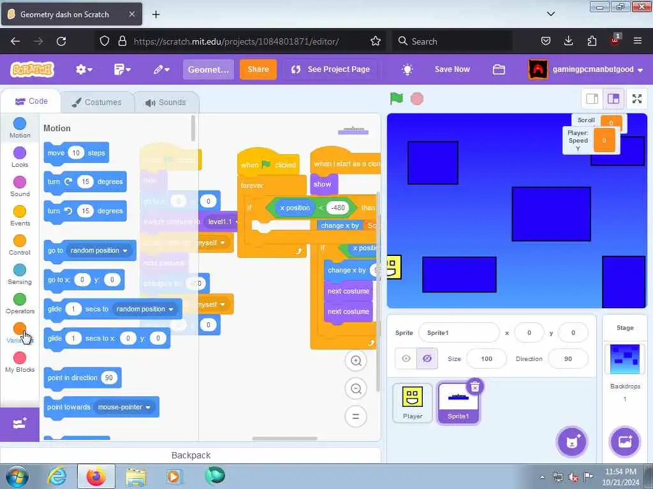Screen dimensions: 653x489
Task: Switch to the Costumes tab
Action: click(97, 103)
